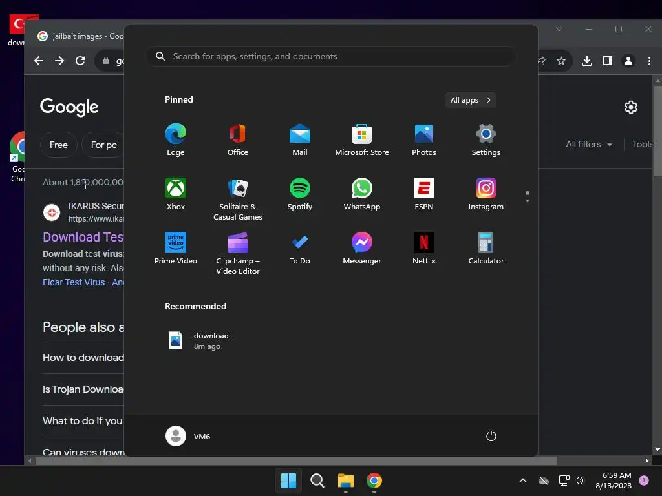Expand 'What to do if you' question
Image resolution: width=662 pixels, height=496 pixels.
tap(83, 421)
